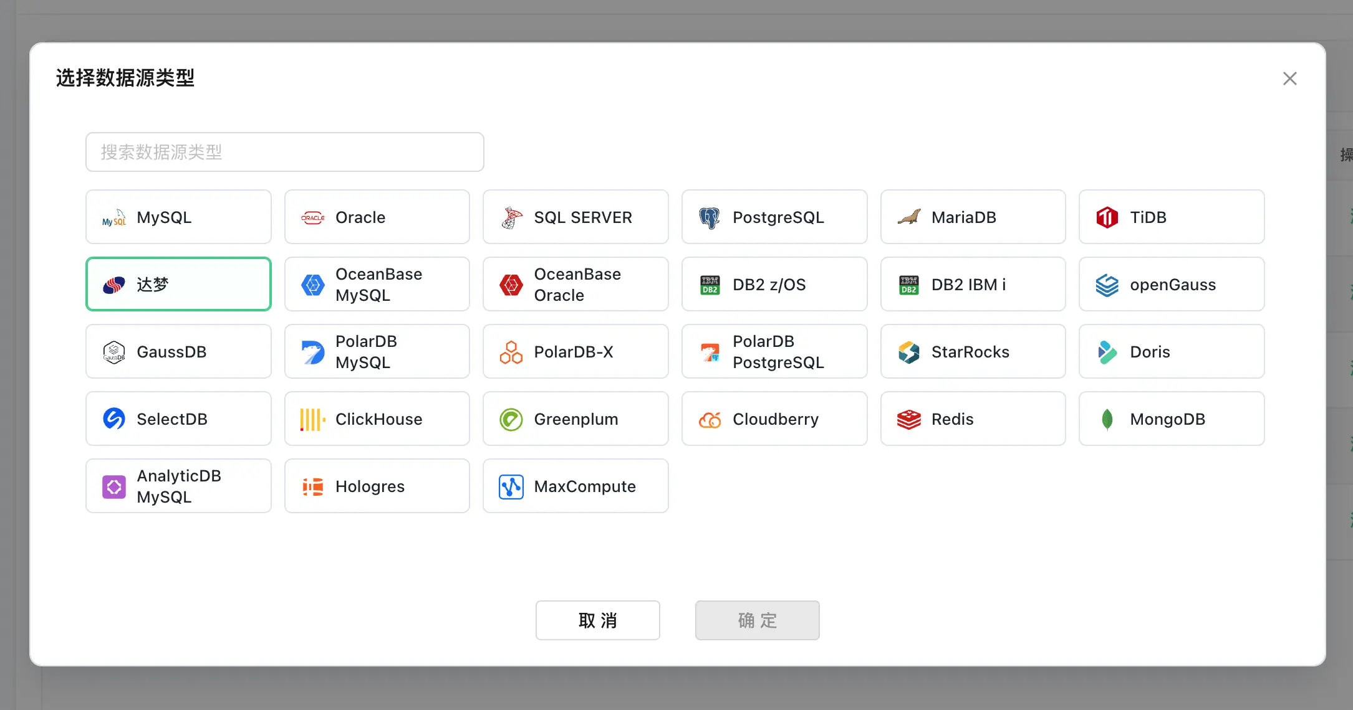Viewport: 1353px width, 710px height.
Task: Select the 达梦 database icon
Action: pos(114,285)
